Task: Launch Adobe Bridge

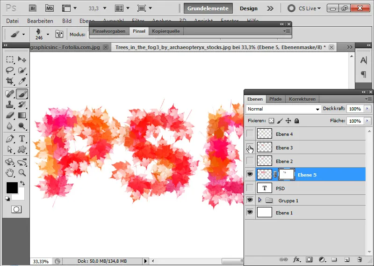Action: [33, 8]
